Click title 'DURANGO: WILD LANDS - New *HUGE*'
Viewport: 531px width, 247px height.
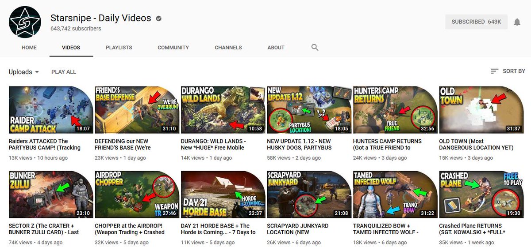pyautogui.click(x=213, y=144)
